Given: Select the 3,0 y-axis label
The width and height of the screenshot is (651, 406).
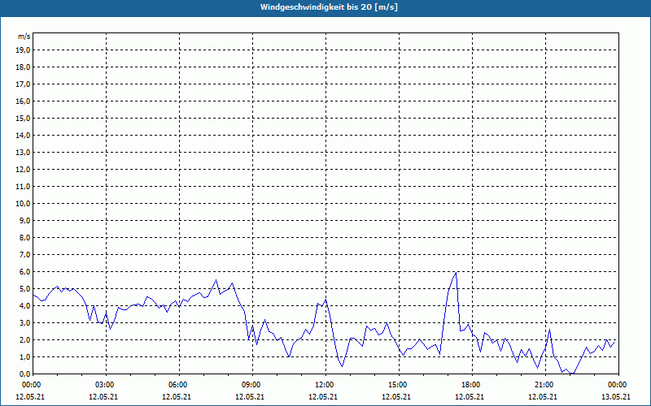Looking at the screenshot, I should click(x=24, y=322).
